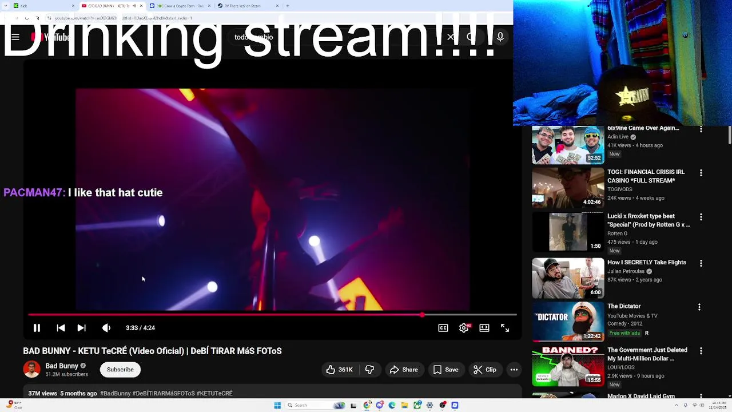The image size is (732, 412).
Task: Click the video title text
Action: 152,351
